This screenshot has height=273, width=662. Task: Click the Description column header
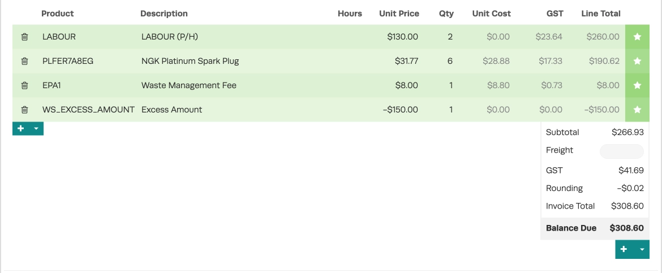(x=164, y=14)
